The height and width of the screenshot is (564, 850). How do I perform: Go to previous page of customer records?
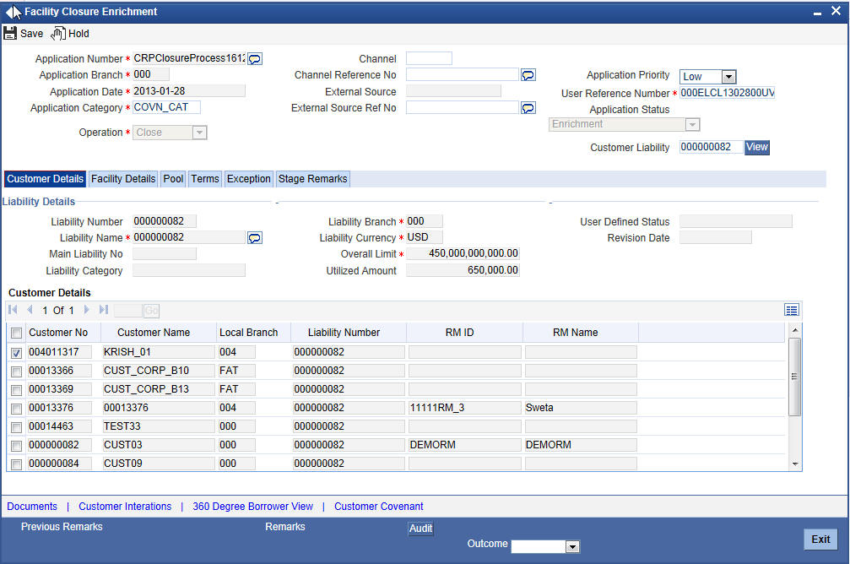coord(30,310)
